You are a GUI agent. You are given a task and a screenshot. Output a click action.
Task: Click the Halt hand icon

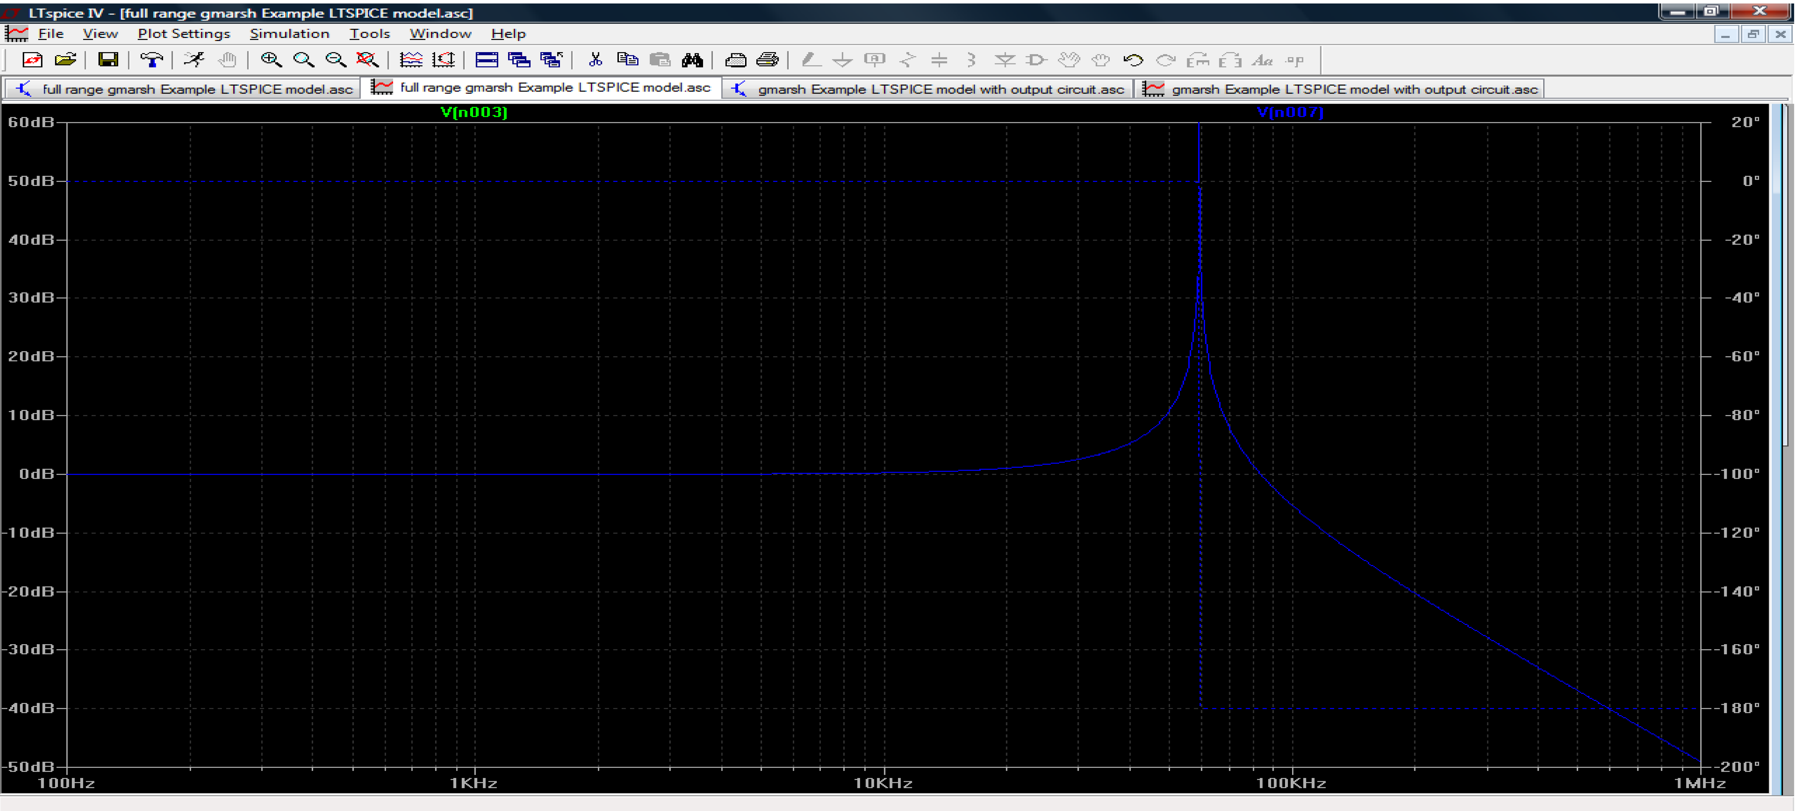pos(227,60)
